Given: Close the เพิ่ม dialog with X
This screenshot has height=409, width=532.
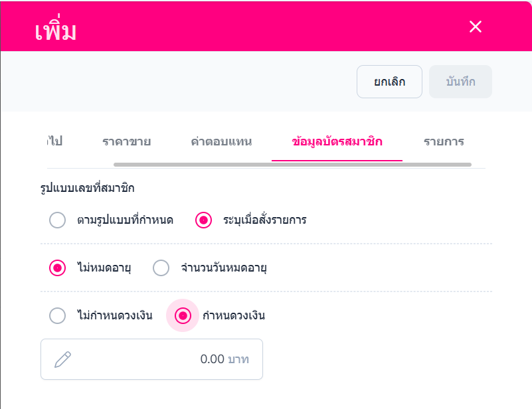Looking at the screenshot, I should pyautogui.click(x=476, y=27).
